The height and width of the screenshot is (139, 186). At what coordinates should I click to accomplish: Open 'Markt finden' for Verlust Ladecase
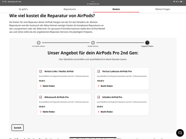(105, 86)
